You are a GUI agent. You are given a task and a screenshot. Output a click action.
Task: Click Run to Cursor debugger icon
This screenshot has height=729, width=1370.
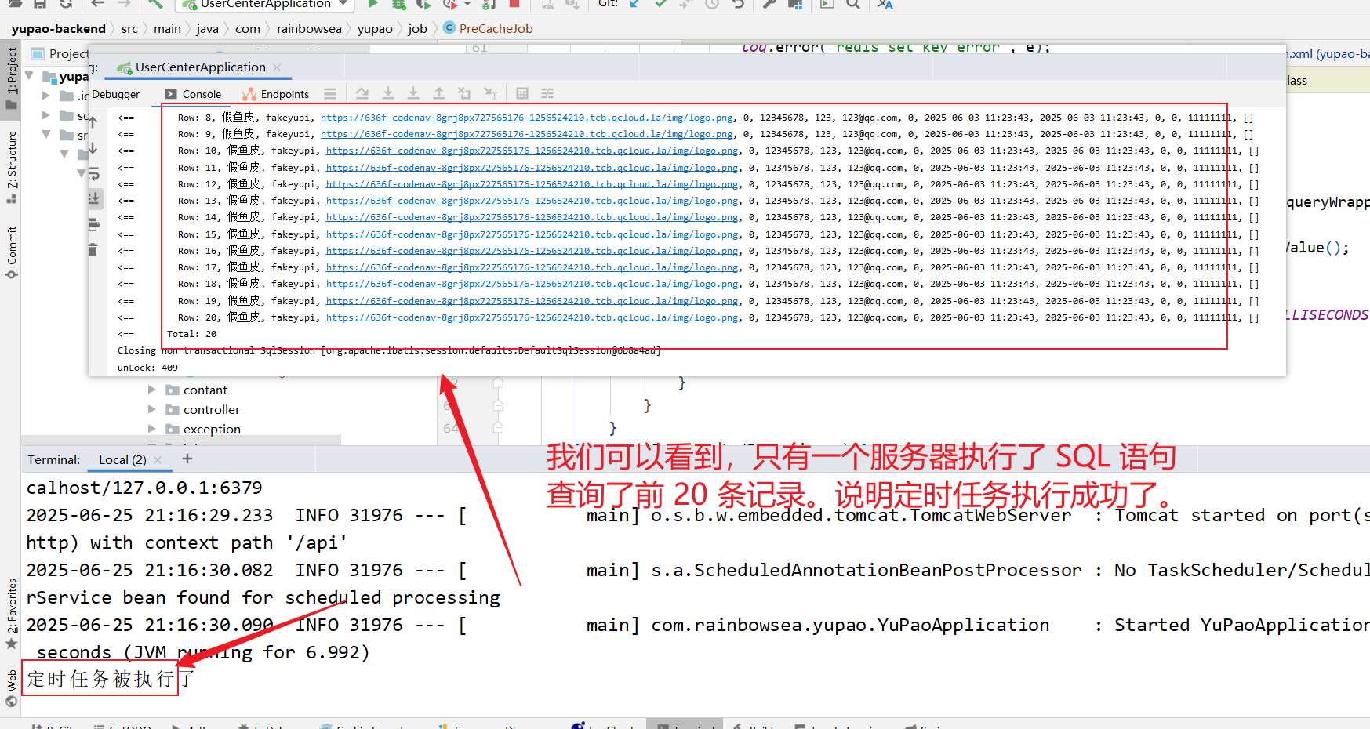490,94
